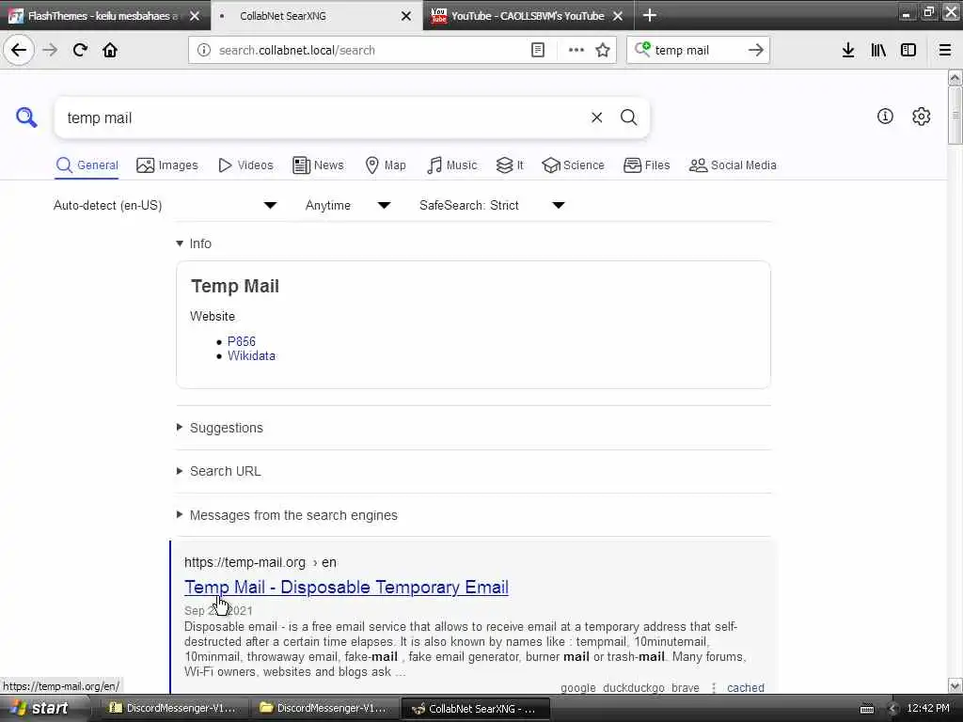Select the Social Media search category
The image size is (963, 722).
pyautogui.click(x=733, y=165)
